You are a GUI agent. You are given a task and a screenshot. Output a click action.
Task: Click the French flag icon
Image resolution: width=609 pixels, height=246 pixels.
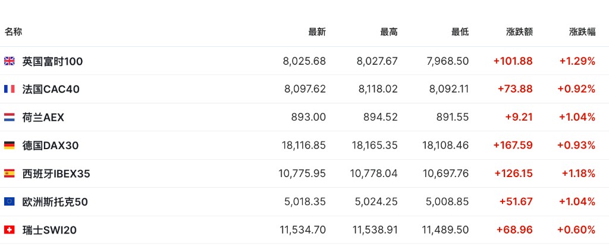pyautogui.click(x=10, y=89)
